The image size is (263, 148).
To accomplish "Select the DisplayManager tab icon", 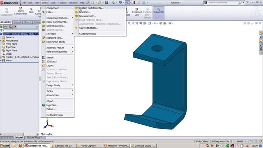I will click(x=15, y=27).
